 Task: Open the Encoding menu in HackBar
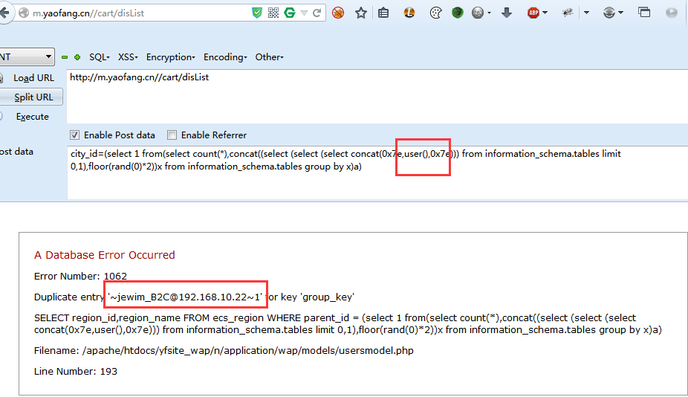click(x=225, y=57)
